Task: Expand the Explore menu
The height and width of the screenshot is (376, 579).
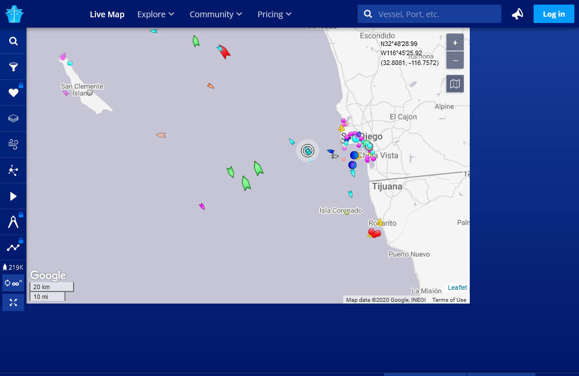Action: pyautogui.click(x=155, y=14)
